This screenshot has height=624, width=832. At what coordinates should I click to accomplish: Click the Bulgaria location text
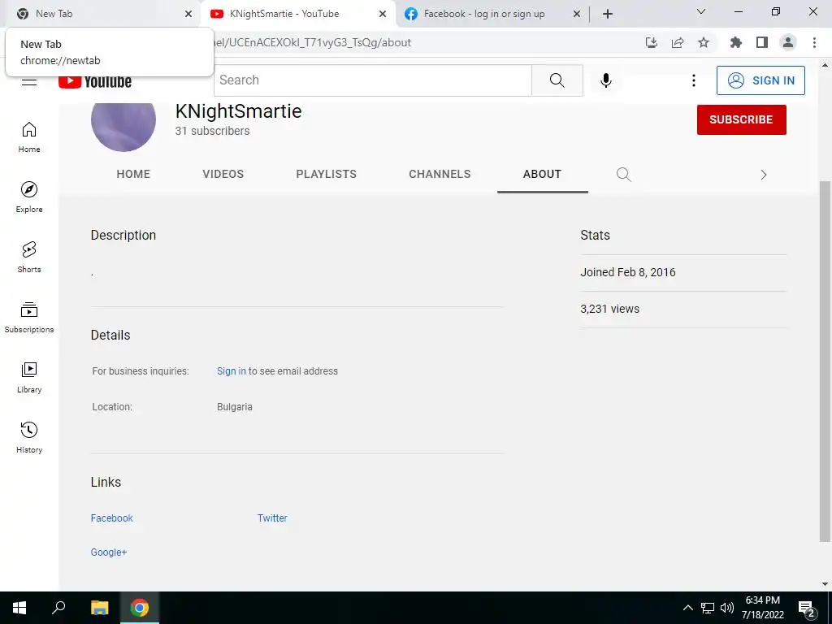point(235,407)
